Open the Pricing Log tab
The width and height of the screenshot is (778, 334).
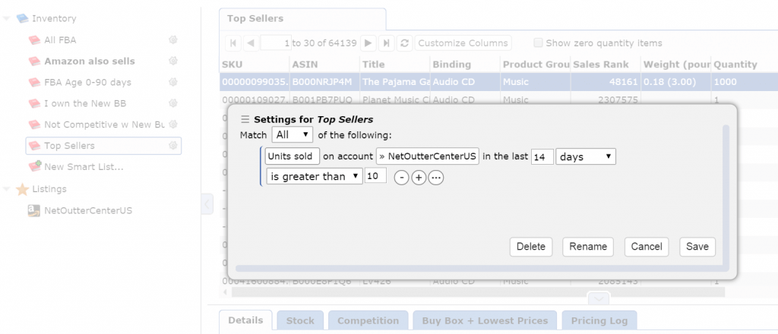(x=600, y=320)
